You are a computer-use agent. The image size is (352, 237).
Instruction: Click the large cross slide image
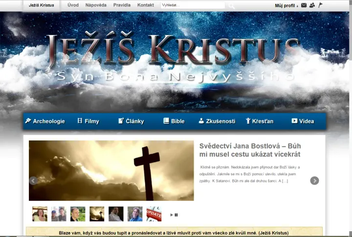[111, 171]
